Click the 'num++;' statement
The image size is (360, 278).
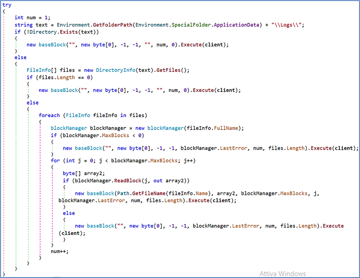(x=60, y=251)
